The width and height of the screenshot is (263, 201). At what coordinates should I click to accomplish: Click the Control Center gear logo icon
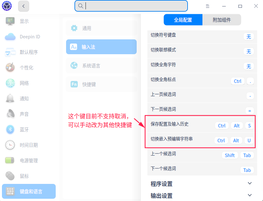pyautogui.click(x=7, y=6)
